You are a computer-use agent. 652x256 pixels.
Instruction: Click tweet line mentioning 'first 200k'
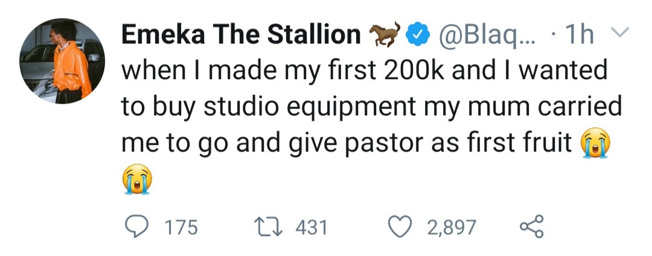coord(362,71)
